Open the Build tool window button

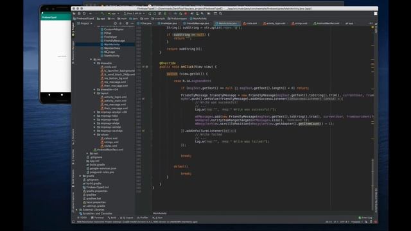coord(112,218)
